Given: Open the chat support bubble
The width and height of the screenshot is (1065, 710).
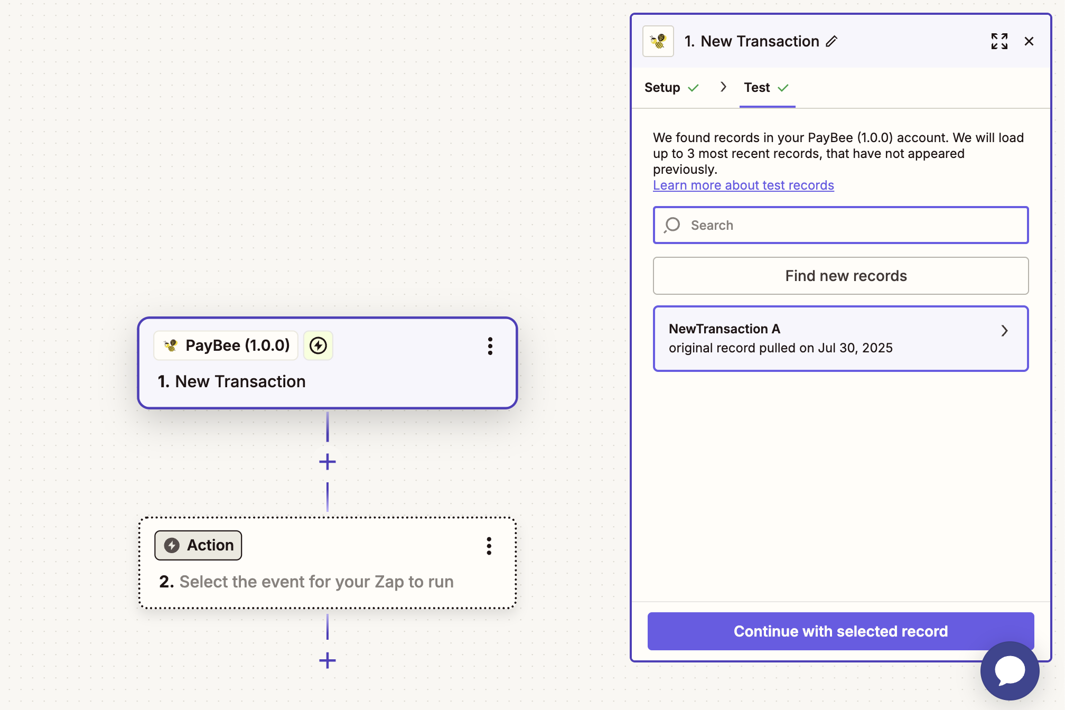Looking at the screenshot, I should (x=1010, y=670).
